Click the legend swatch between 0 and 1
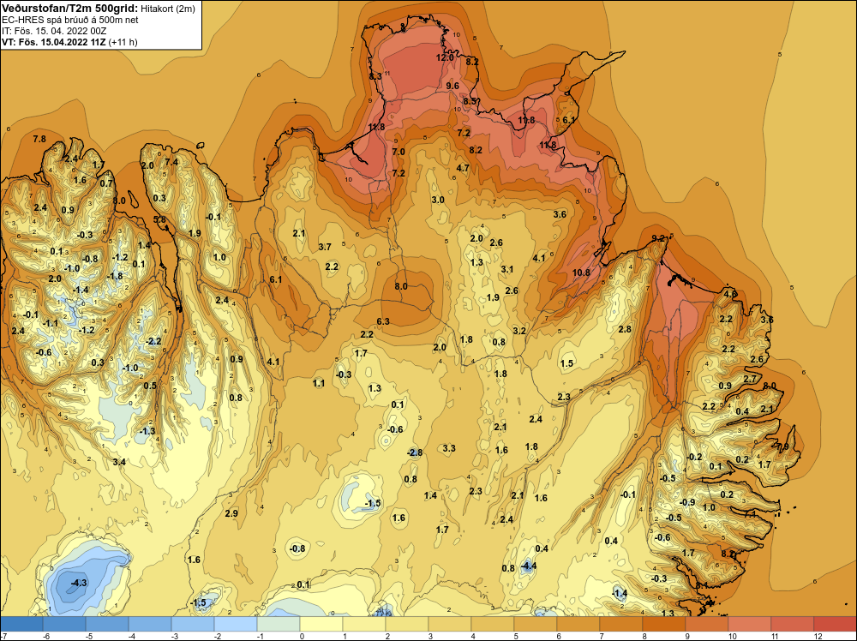 pyautogui.click(x=321, y=624)
